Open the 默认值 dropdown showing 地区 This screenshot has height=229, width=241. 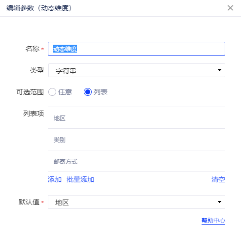click(x=137, y=202)
